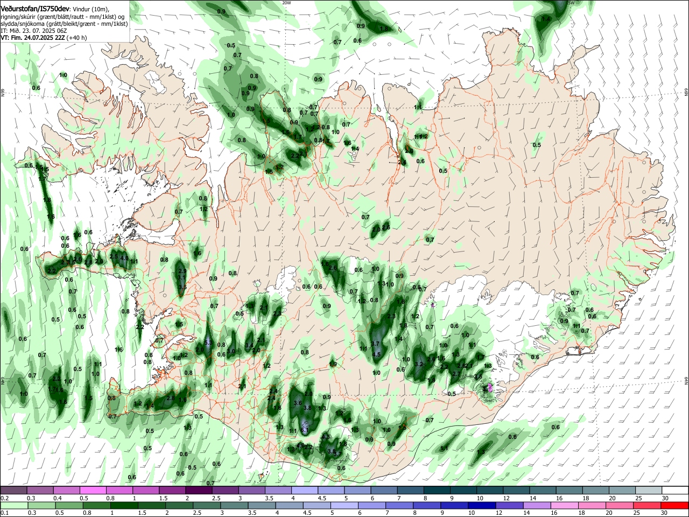Select the palest green 0.1–0.3 swatch in lower legend

coord(13,506)
